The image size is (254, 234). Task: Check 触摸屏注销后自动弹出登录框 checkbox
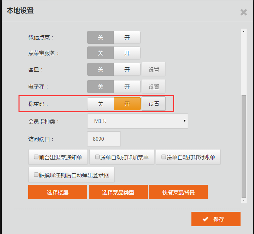click(36, 175)
